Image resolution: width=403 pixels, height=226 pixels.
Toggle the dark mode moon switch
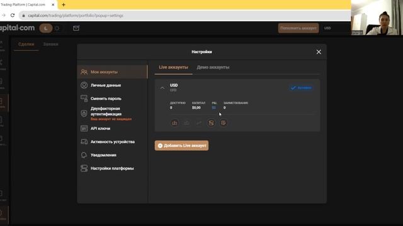(x=46, y=28)
